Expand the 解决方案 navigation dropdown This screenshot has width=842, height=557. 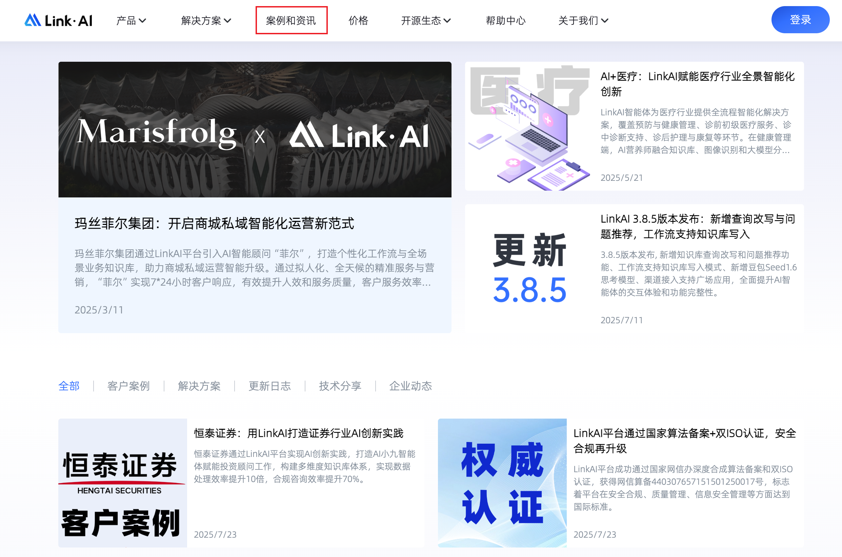(206, 21)
